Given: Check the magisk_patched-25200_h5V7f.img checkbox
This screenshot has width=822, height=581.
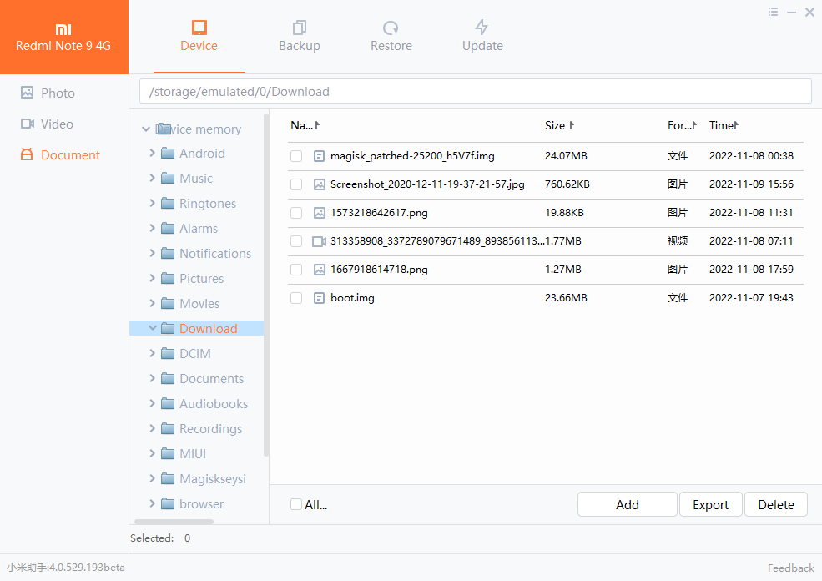Looking at the screenshot, I should tap(296, 156).
